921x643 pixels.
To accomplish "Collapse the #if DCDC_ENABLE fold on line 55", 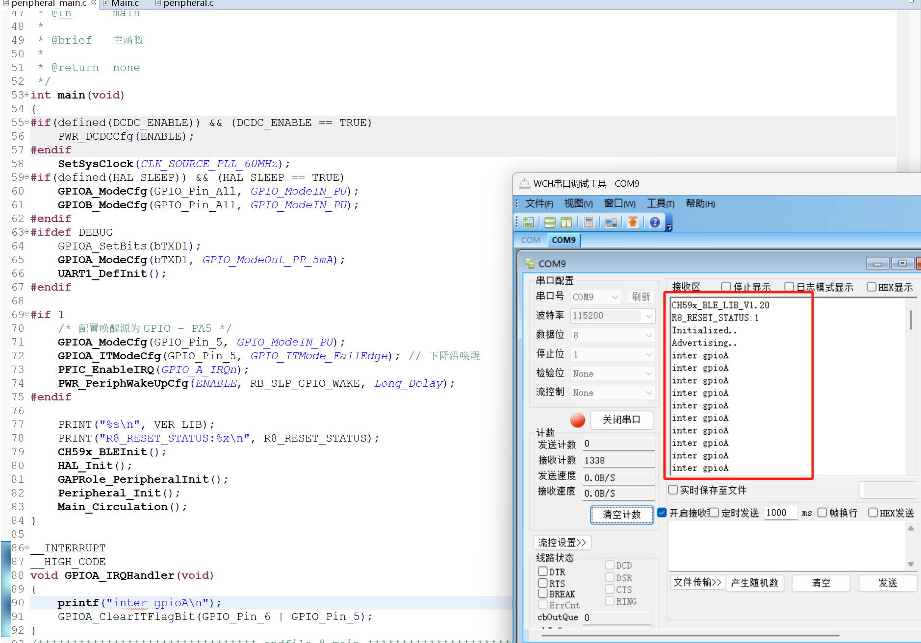I will [x=26, y=122].
